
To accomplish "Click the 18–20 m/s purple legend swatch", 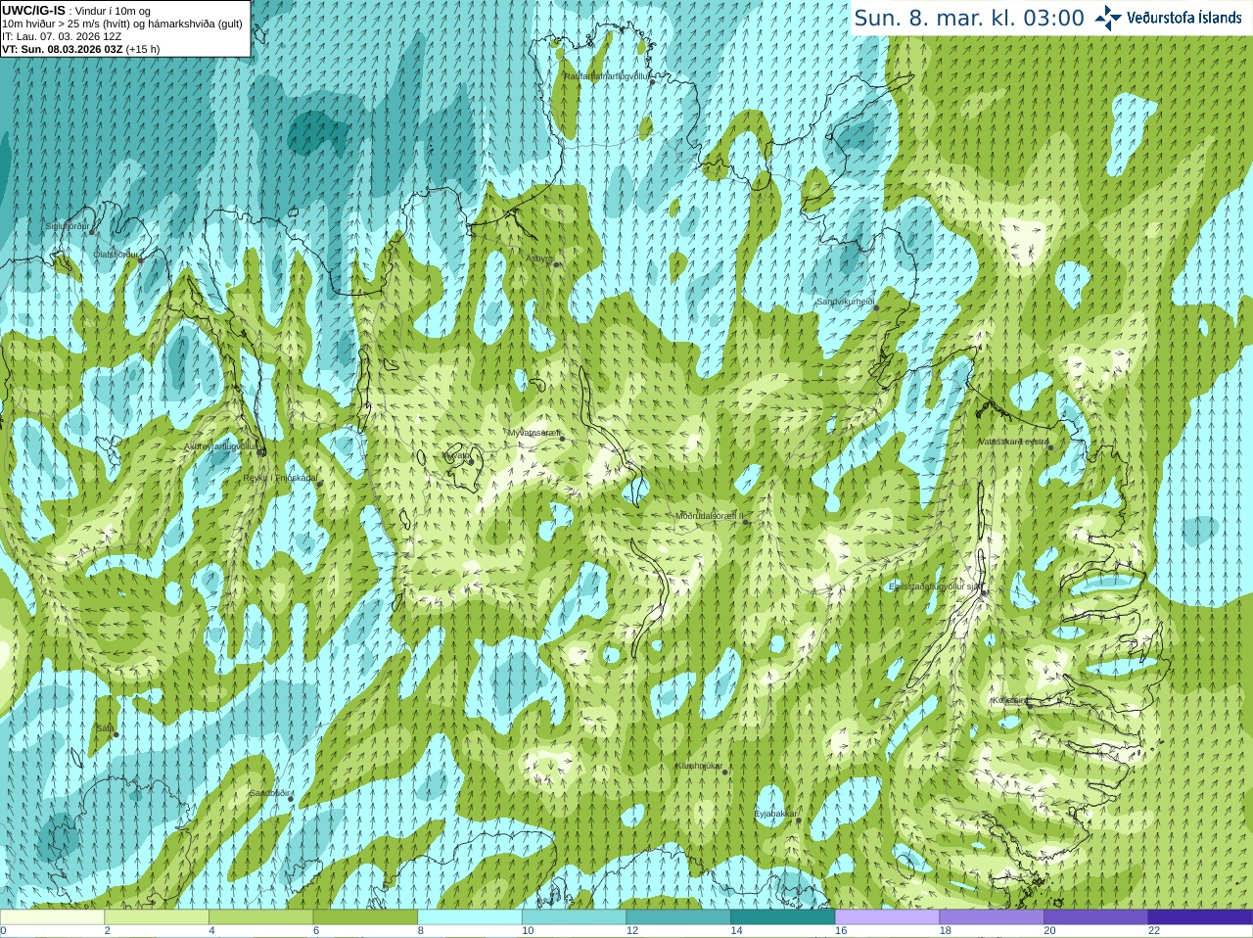I will pos(992,917).
